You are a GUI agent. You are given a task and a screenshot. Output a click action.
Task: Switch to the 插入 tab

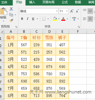(32, 2)
